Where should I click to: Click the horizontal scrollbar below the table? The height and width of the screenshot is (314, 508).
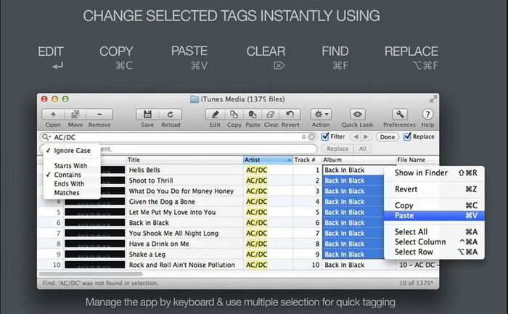coord(91,274)
